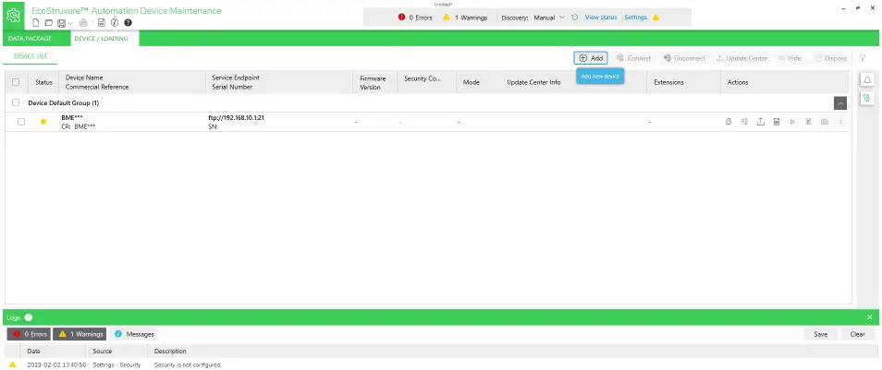Click the plug connect action icon for BME***

pyautogui.click(x=745, y=121)
